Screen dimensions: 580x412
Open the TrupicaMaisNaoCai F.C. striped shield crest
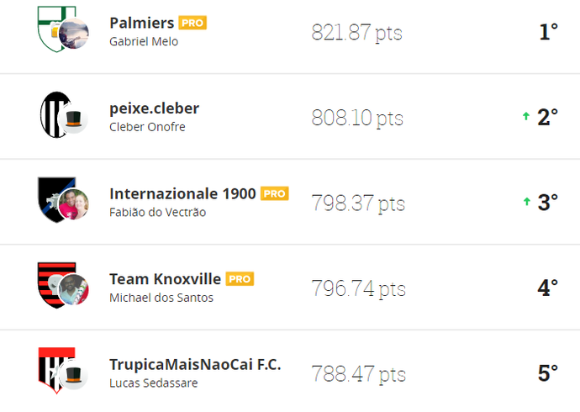55,370
